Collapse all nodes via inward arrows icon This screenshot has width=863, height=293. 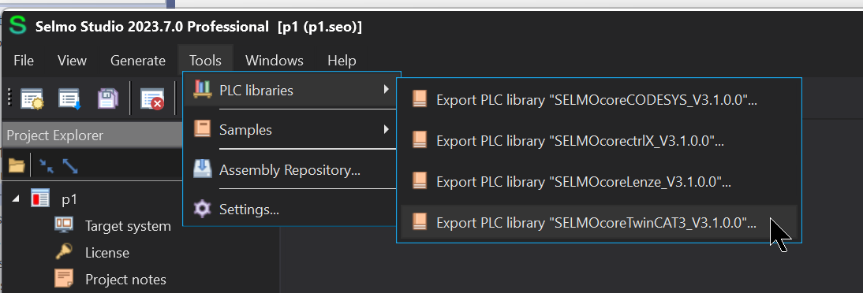(47, 165)
